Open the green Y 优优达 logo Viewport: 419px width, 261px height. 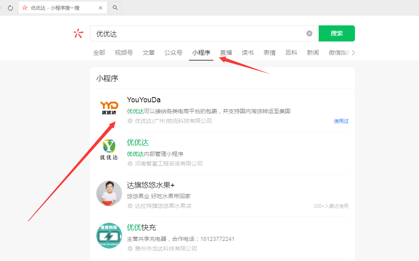click(109, 149)
